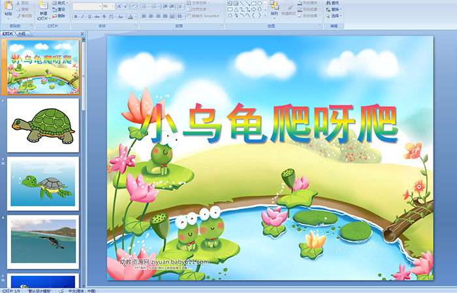
Task: Click the Convert to SmartArt icon
Action: (x=189, y=16)
